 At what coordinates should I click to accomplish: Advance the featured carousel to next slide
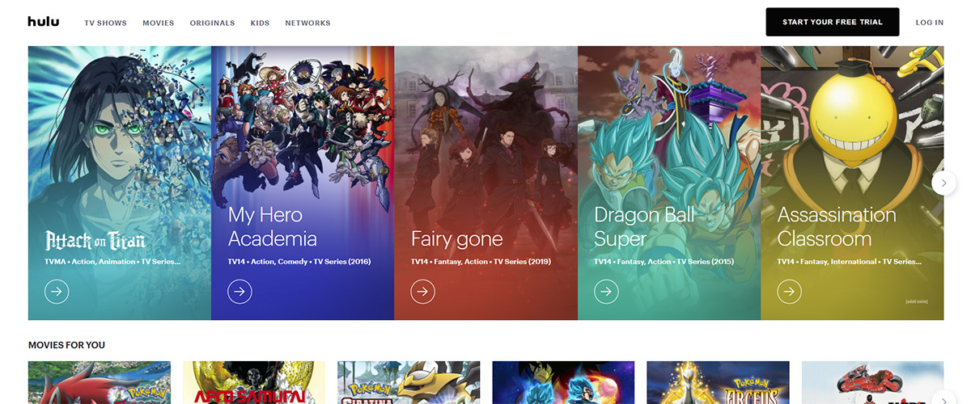[x=943, y=183]
